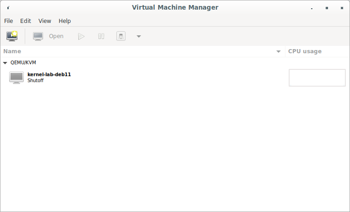Open the window menu icon in title bar
350x212 pixels.
(8, 8)
